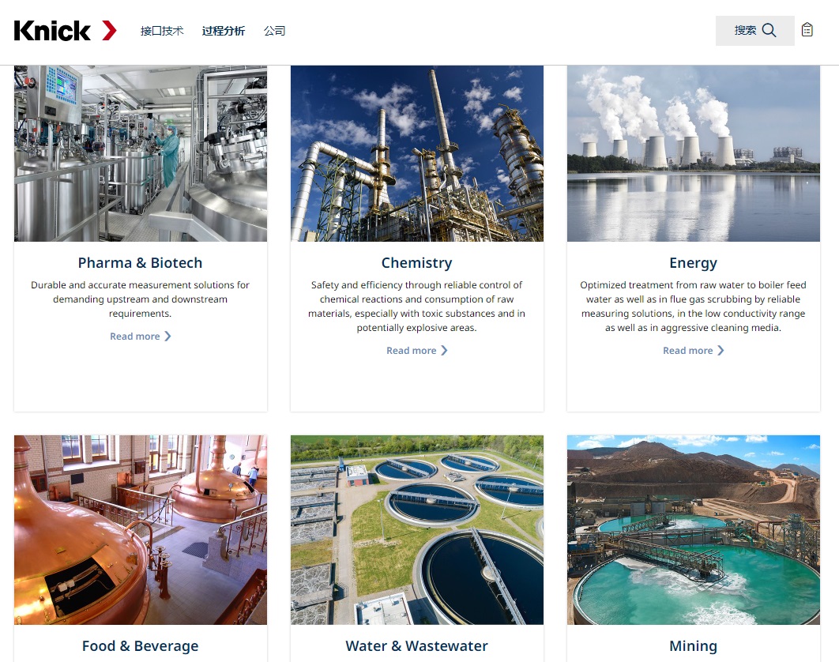The height and width of the screenshot is (662, 839).
Task: Follow Read more under Chemistry
Action: click(412, 351)
